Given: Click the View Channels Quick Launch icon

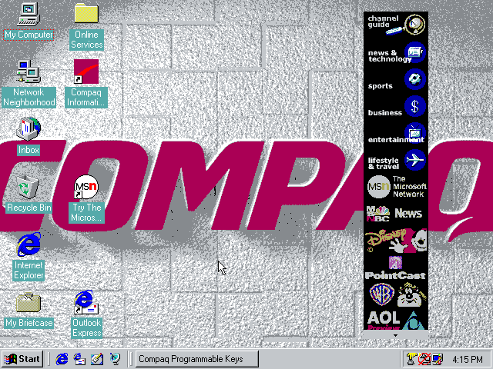Looking at the screenshot, I should click(115, 359).
